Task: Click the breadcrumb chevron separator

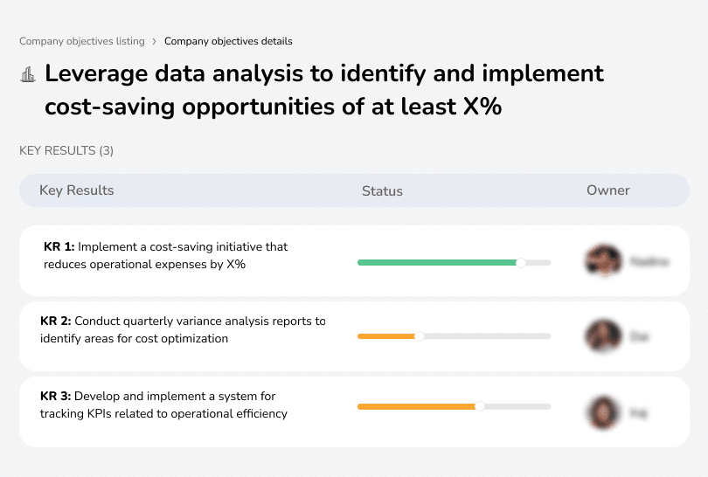Action: click(x=155, y=41)
